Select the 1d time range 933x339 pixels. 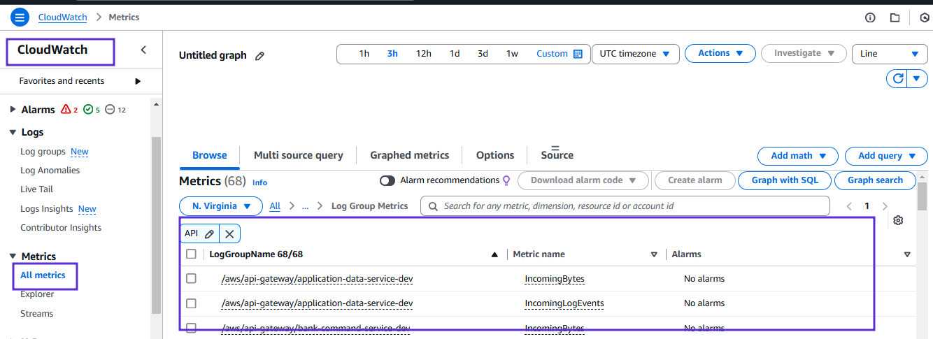pyautogui.click(x=455, y=54)
